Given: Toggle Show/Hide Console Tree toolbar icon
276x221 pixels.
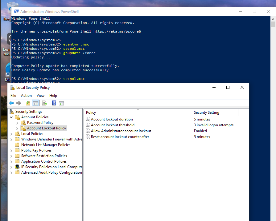Looking at the screenshot, I should click(x=35, y=103).
